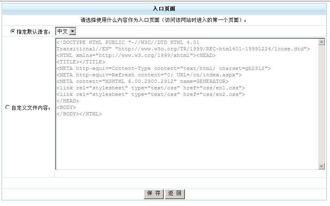This screenshot has width=330, height=206.
Task: Click the Transitional//EN loose.dtd line
Action: [183, 49]
